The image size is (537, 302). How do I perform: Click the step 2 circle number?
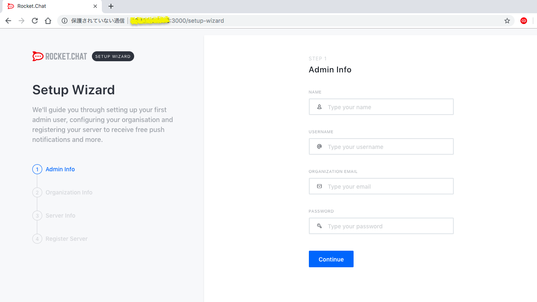click(37, 192)
